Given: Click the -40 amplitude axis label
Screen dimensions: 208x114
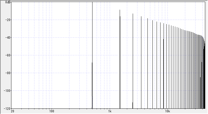Looking at the screenshot, I should pyautogui.click(x=8, y=38).
